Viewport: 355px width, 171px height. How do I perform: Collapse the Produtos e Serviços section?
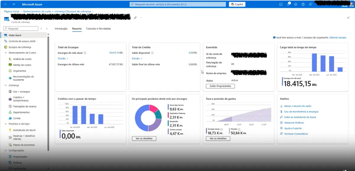(x=6, y=124)
